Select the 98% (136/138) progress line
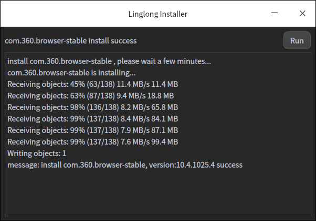Viewport: 316px width, 221px height. 92,107
